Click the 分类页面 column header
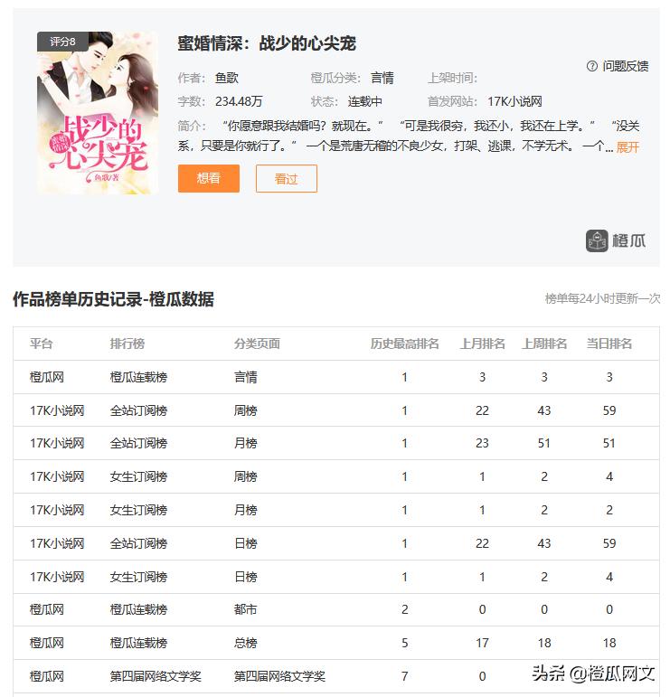Viewport: 670px width, 697px height. [x=257, y=344]
